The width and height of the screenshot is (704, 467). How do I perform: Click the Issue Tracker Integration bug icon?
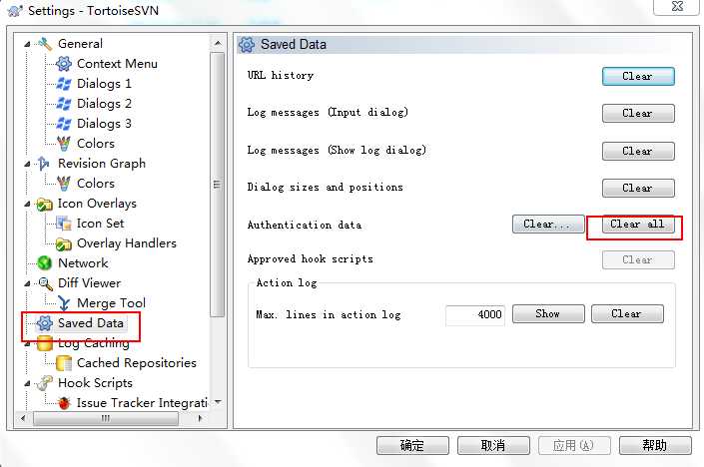click(x=64, y=403)
